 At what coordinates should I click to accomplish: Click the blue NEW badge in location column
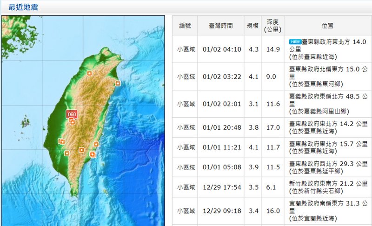(295, 42)
